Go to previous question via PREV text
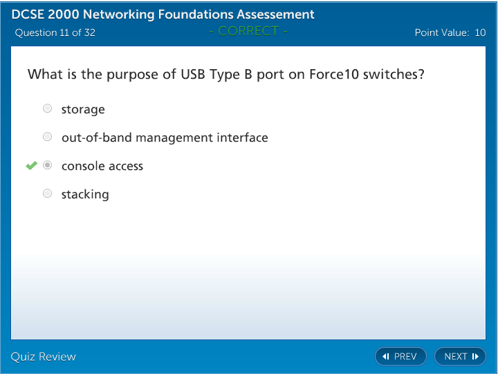This screenshot has height=374, width=498. tap(405, 357)
